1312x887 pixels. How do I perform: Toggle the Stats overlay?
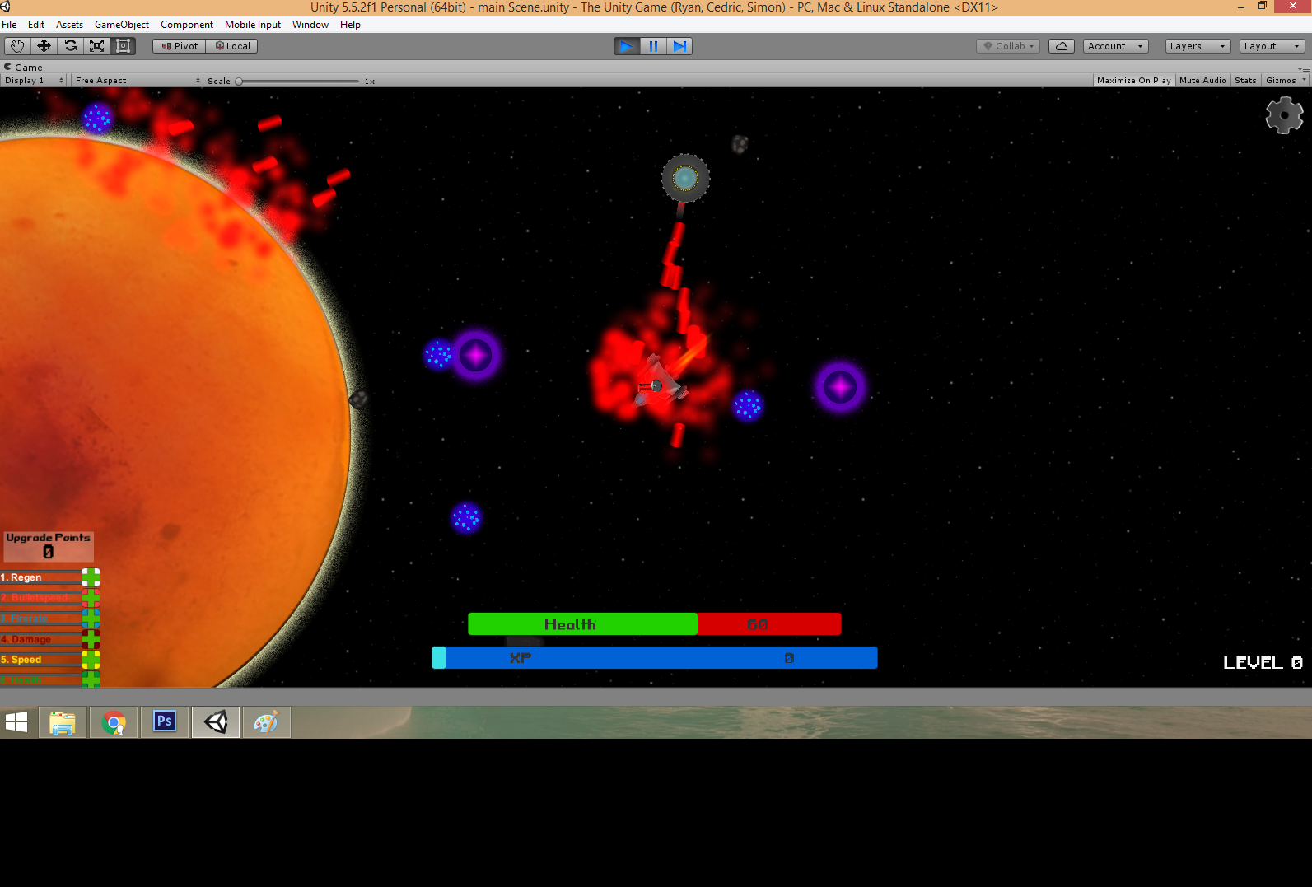click(x=1245, y=81)
